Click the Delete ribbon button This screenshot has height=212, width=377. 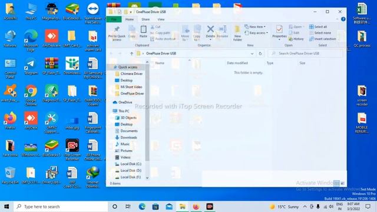pos(210,32)
